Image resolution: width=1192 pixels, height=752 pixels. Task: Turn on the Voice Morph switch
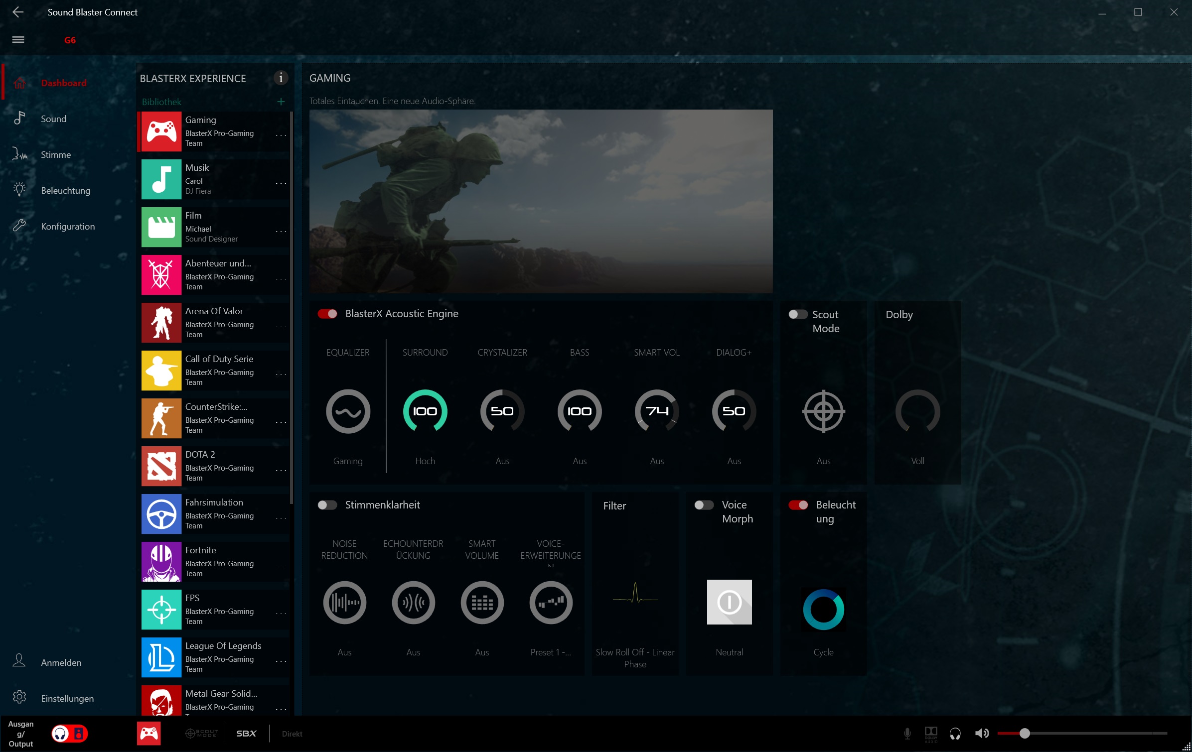tap(704, 505)
